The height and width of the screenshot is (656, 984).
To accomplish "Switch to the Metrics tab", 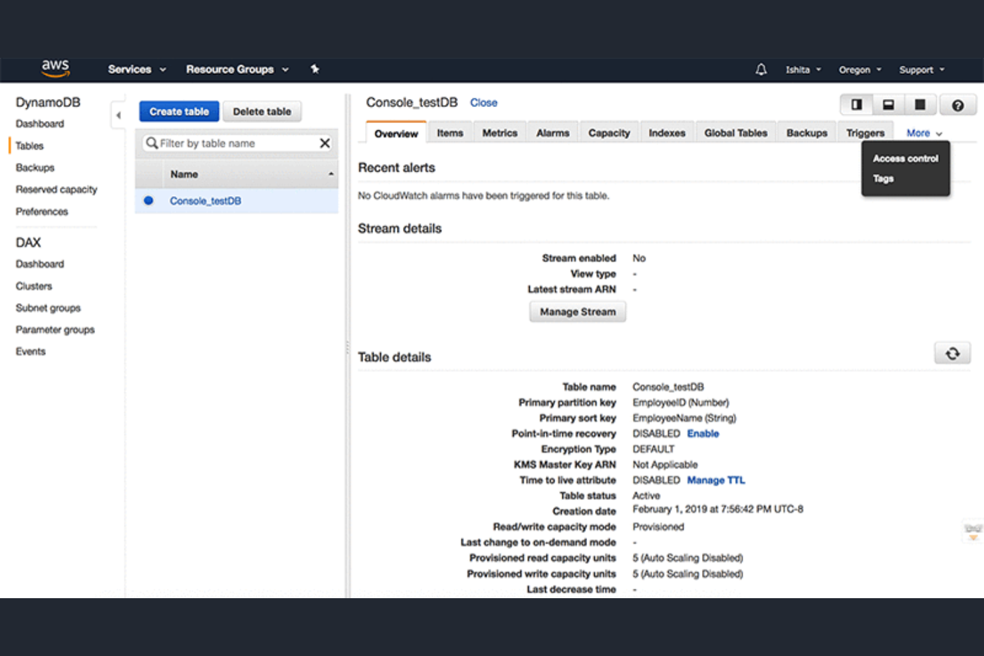I will (x=500, y=133).
